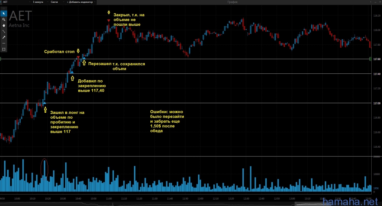Click the 118.00 price axis label

(377, 30)
